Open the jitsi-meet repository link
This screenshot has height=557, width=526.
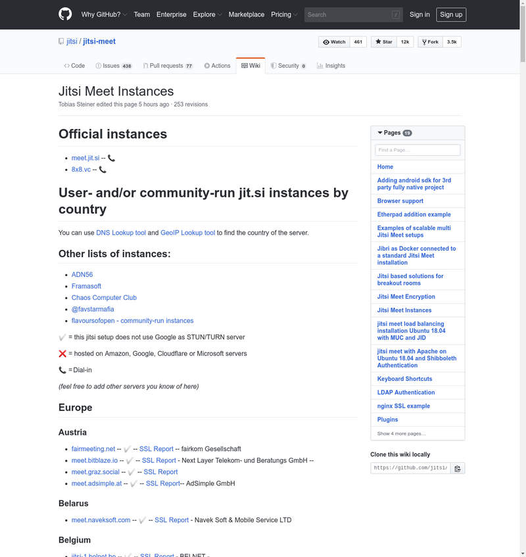[x=99, y=41]
